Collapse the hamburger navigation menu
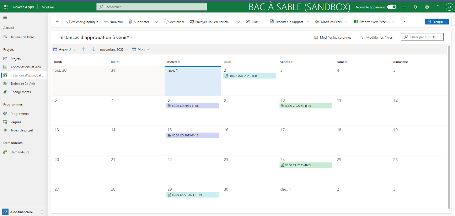Viewport: 455px width, 216px height. point(5,17)
